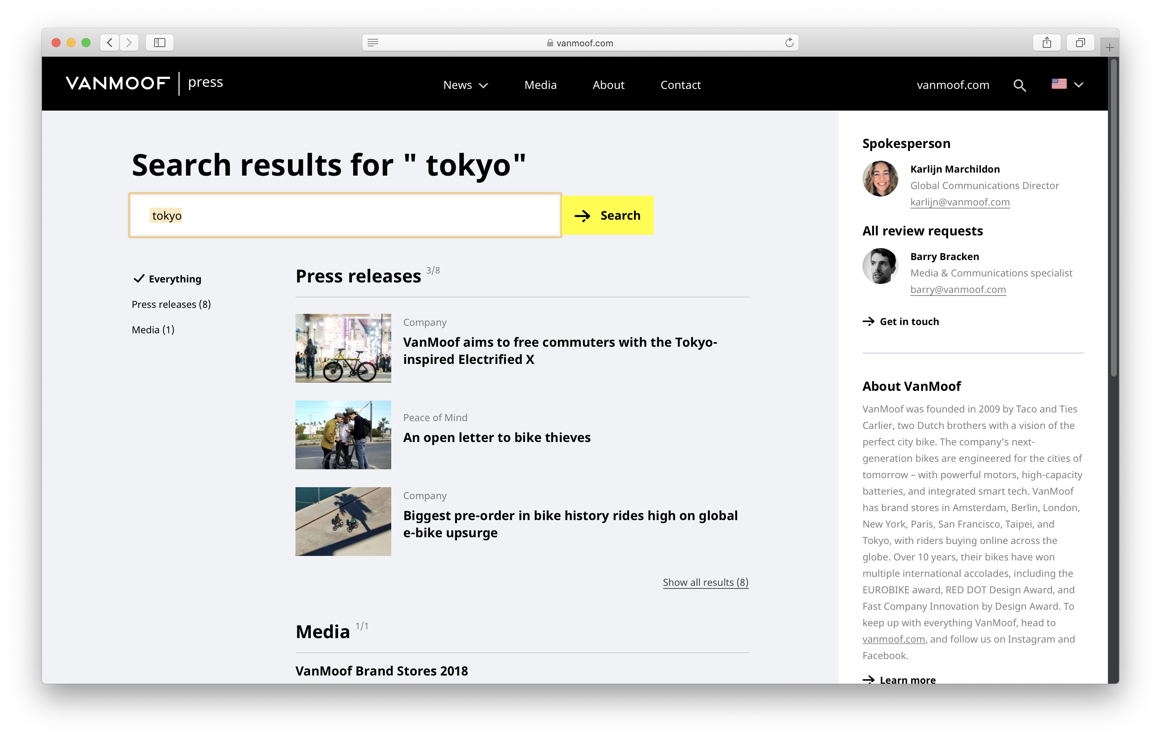
Task: Toggle Safari's sidebar panel icon
Action: click(160, 43)
